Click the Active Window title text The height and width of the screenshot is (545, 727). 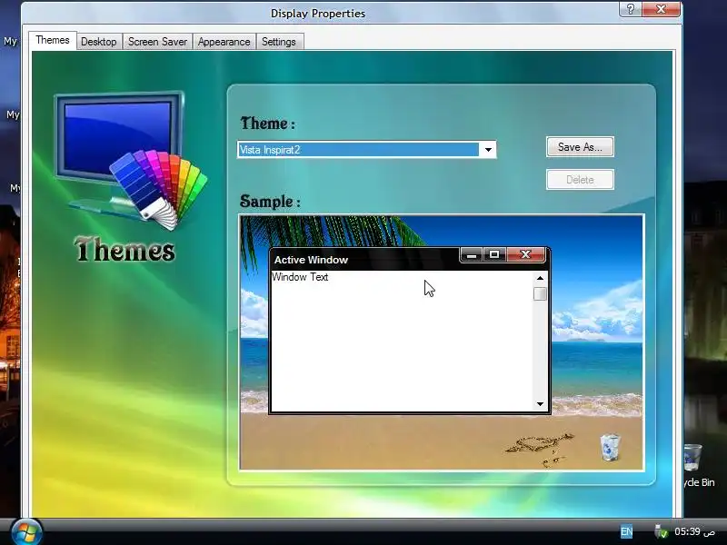(311, 260)
